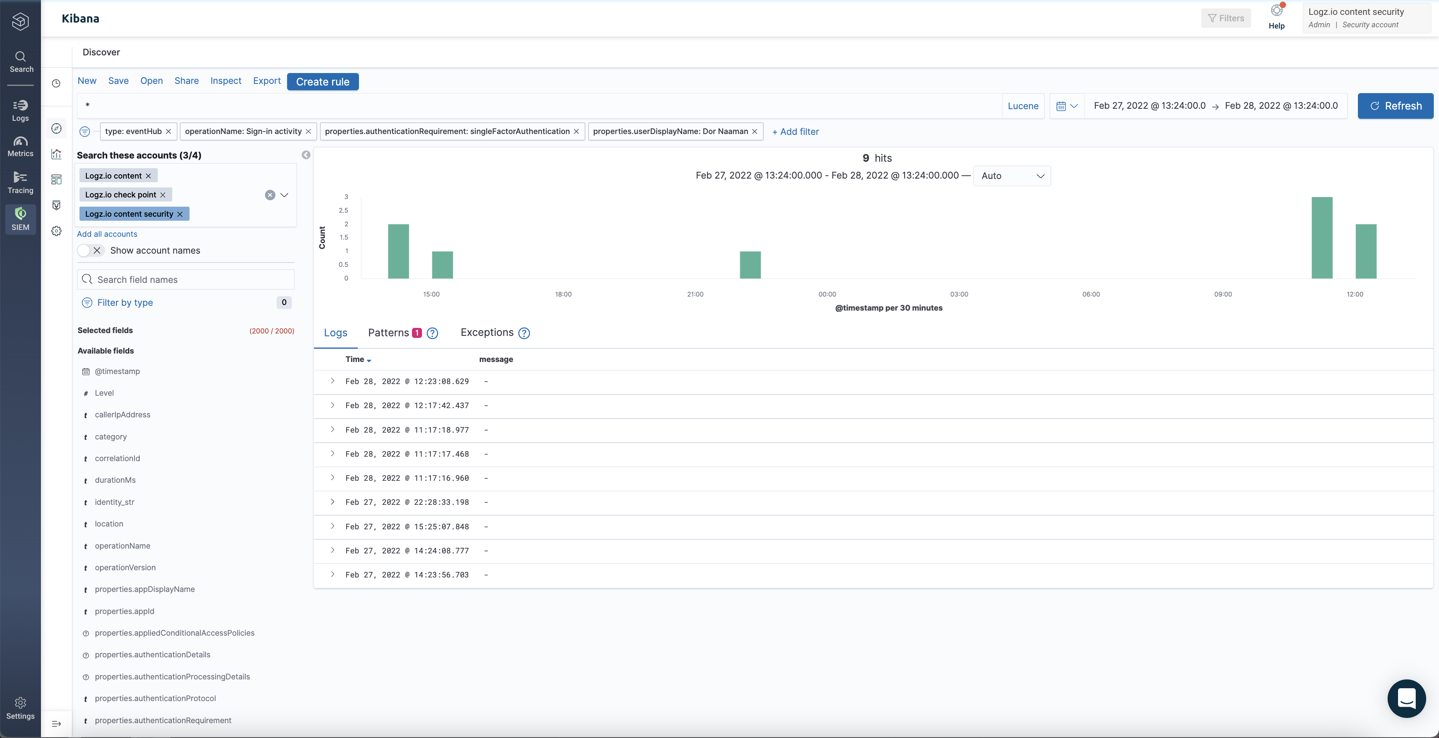Open the Inspect menu item
This screenshot has width=1439, height=738.
(226, 81)
